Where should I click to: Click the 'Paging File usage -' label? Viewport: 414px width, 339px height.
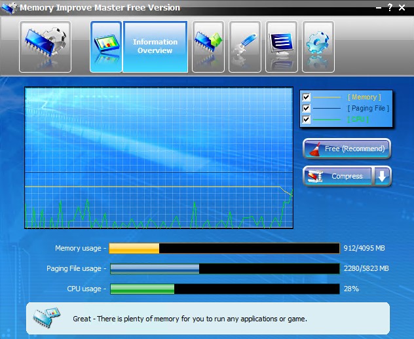76,268
